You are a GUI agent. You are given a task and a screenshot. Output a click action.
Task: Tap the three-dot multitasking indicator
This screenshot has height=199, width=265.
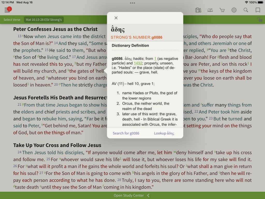tap(132, 3)
